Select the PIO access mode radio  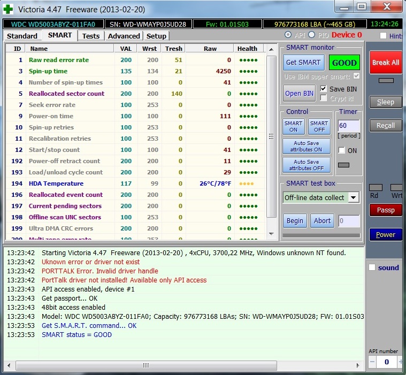pyautogui.click(x=312, y=35)
